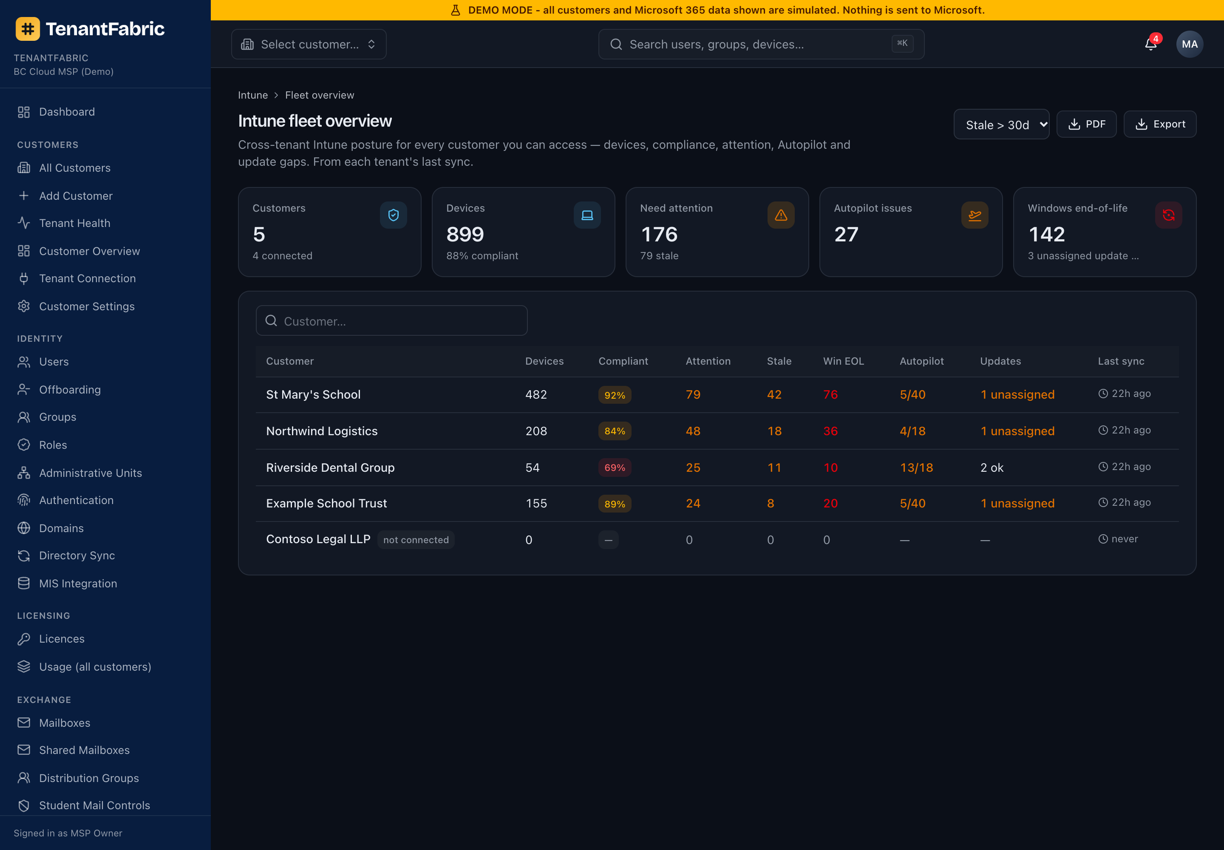Click the Intune breadcrumb link

tap(252, 95)
